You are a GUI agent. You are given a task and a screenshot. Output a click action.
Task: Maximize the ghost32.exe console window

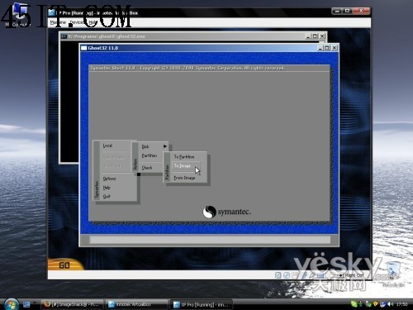click(315, 36)
